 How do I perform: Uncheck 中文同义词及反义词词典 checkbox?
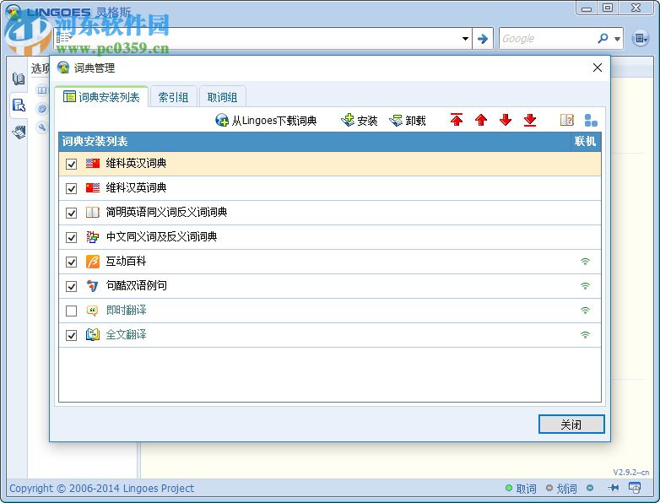pyautogui.click(x=71, y=237)
